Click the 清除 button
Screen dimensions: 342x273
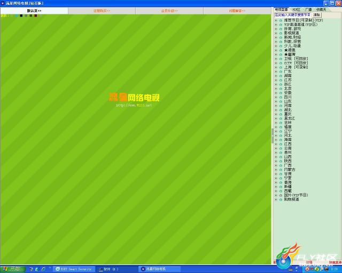317,15
